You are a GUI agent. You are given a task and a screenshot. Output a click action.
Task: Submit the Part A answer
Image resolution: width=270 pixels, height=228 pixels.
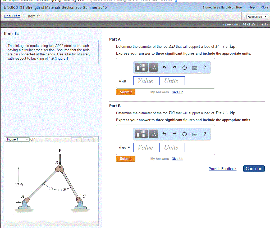[126, 92]
